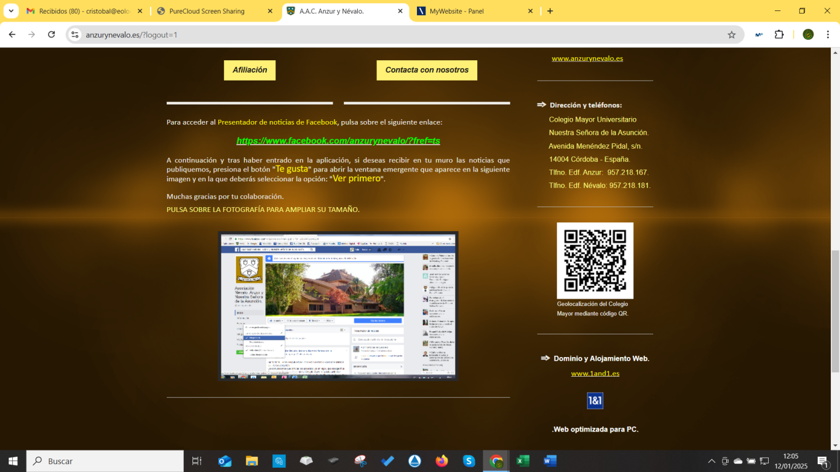Select the Chrome taskbar icon
This screenshot has width=840, height=472.
[x=496, y=461]
